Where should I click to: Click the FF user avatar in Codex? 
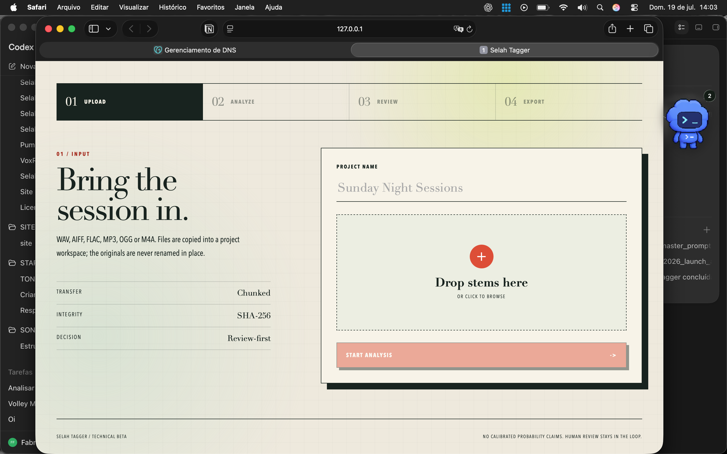[12, 442]
